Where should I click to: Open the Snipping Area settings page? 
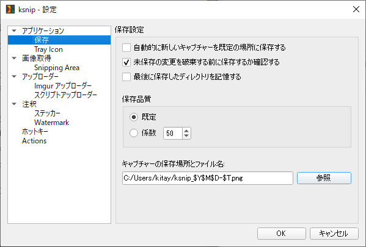point(57,68)
